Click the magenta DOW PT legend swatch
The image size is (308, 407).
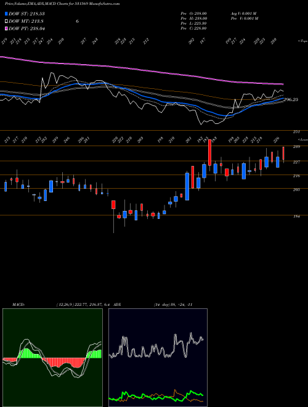pos(6,28)
